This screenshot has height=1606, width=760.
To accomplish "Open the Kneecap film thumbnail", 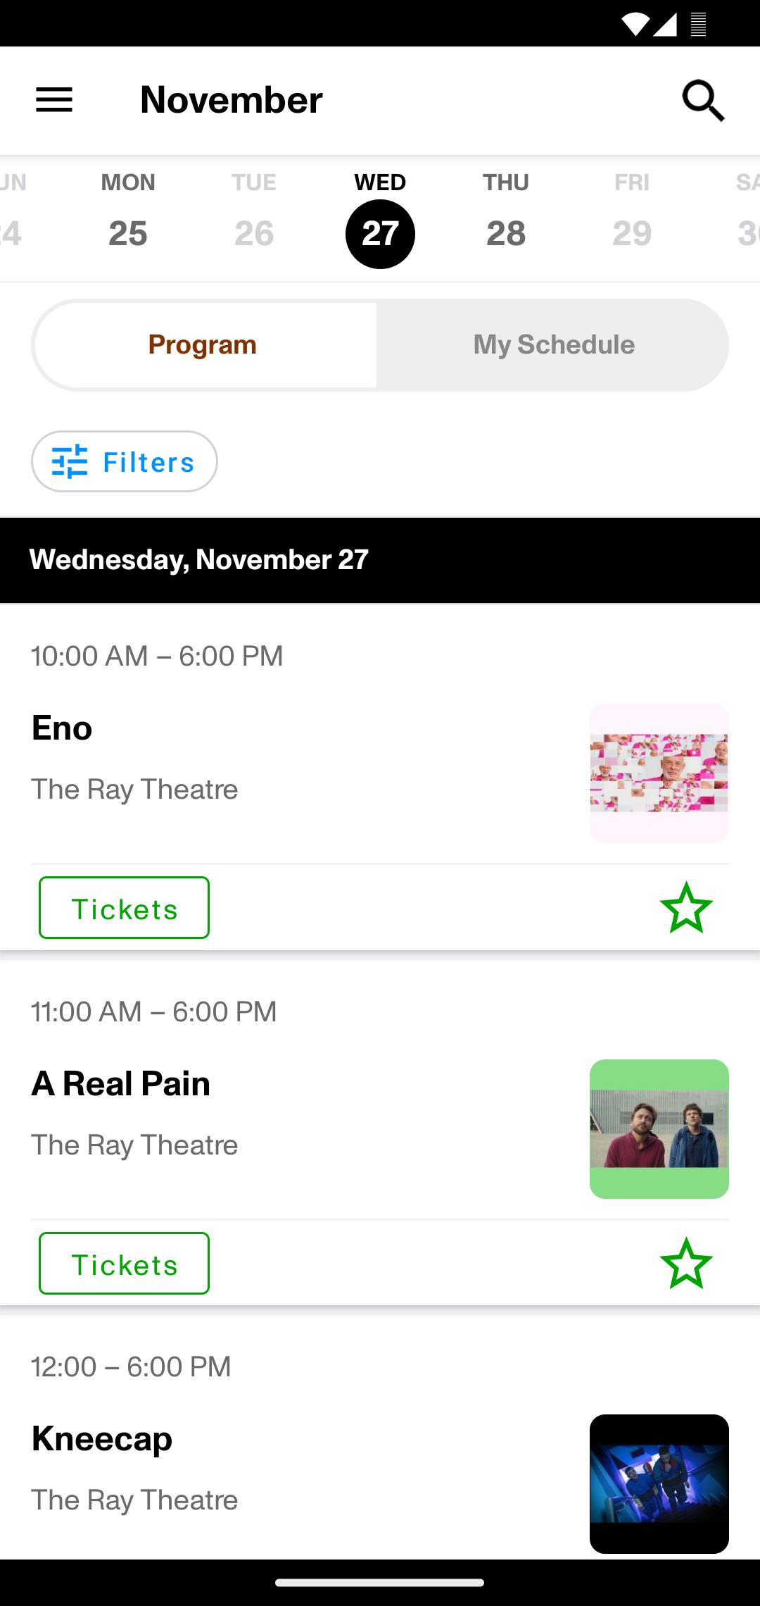I will point(659,1484).
